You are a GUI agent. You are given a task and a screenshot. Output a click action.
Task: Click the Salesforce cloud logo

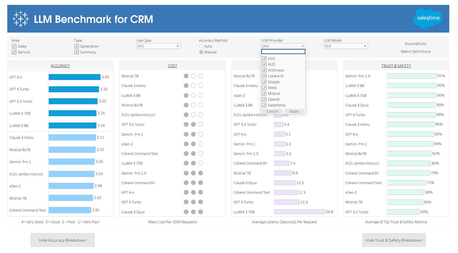click(428, 18)
